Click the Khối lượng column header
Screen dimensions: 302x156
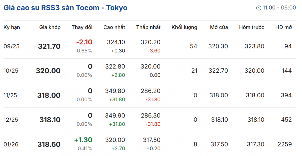184,27
